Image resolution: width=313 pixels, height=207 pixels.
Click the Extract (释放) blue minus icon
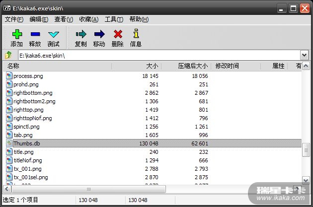[35, 35]
